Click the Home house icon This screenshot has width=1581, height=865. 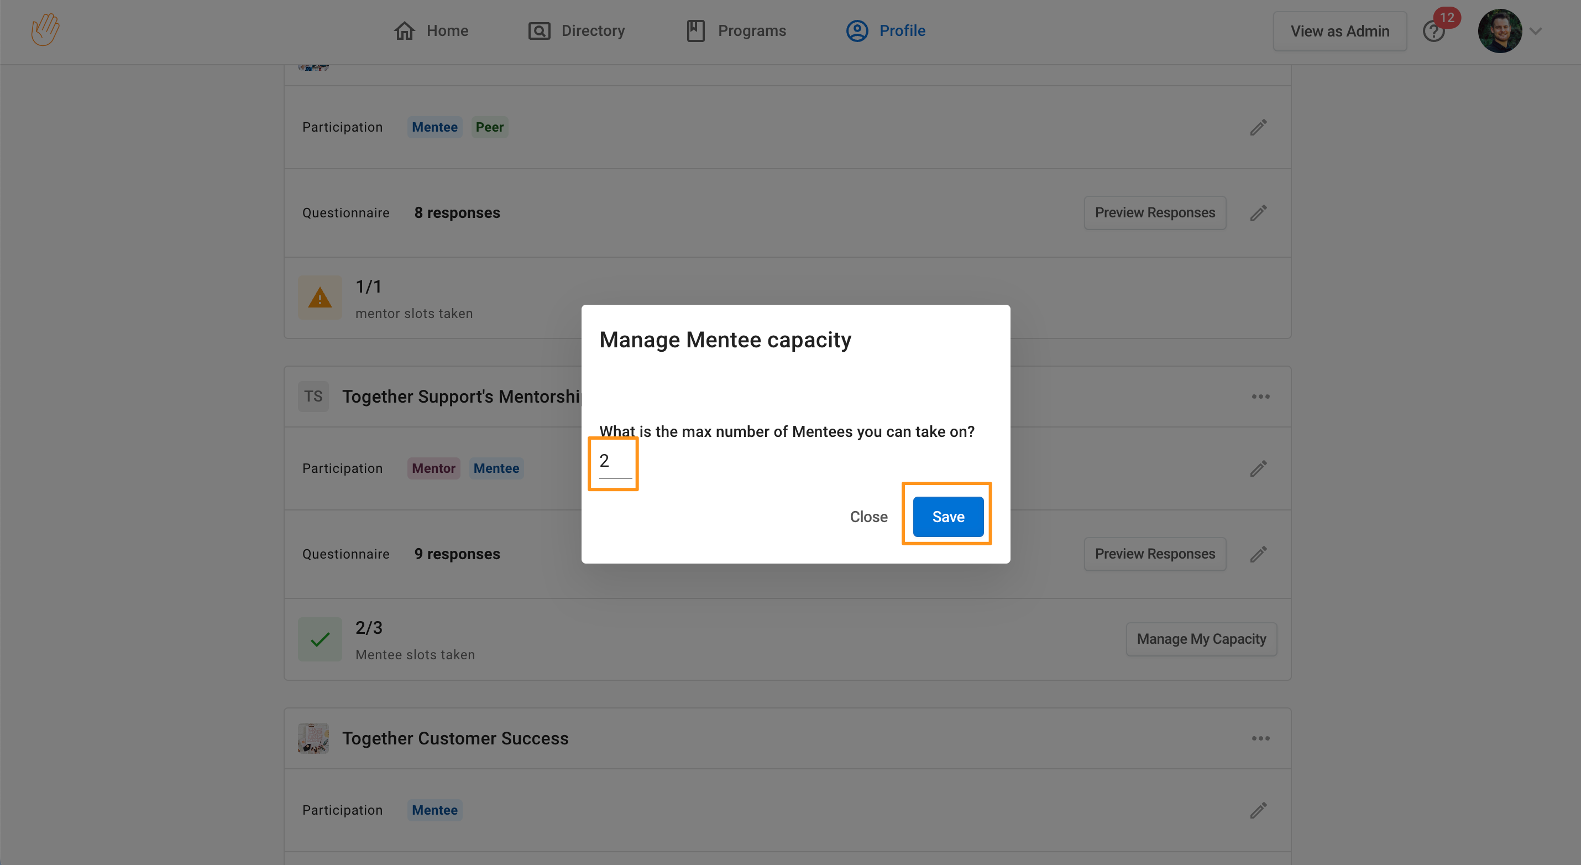point(405,31)
